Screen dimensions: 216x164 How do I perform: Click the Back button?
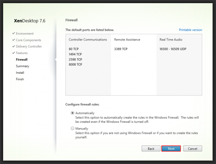click(x=151, y=149)
